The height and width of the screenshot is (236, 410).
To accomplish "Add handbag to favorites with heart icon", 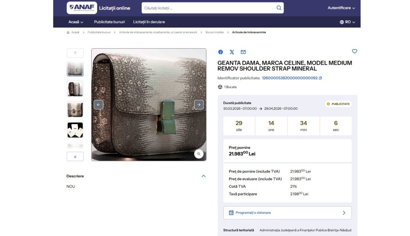I will 354,51.
